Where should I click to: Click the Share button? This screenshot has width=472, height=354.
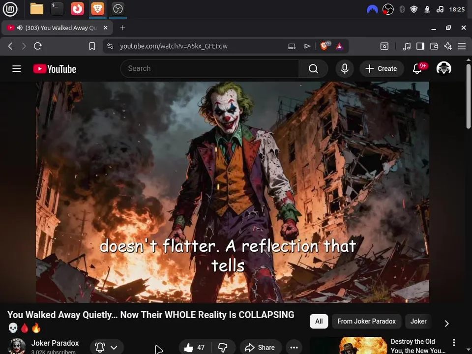coord(261,347)
